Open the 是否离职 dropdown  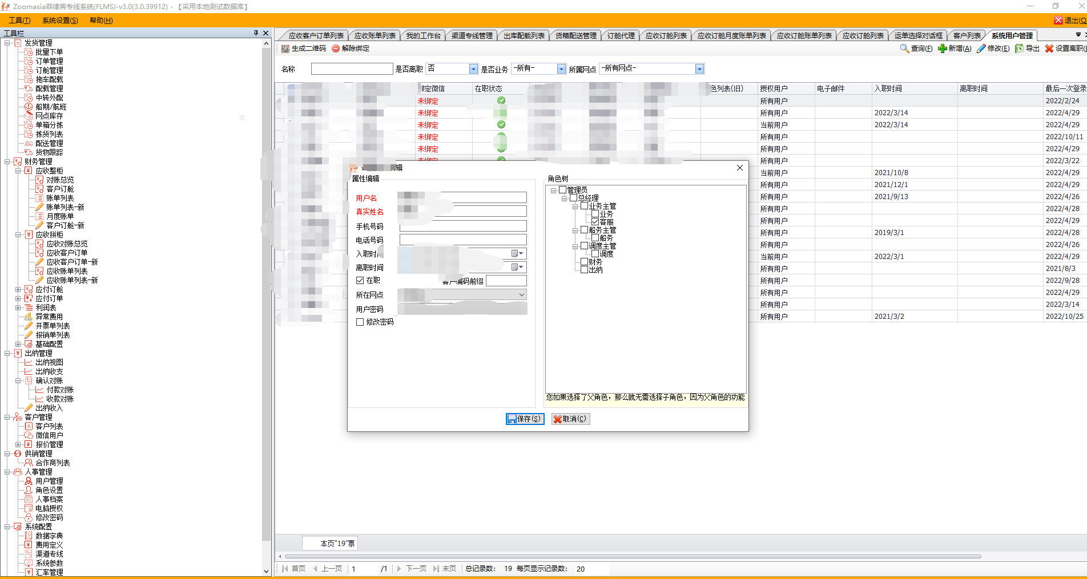pyautogui.click(x=473, y=69)
